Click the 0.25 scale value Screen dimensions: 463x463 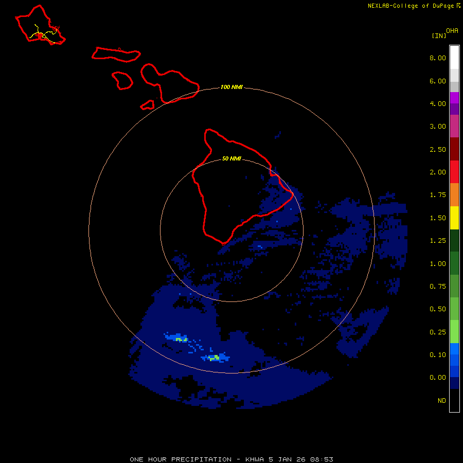[x=438, y=332]
